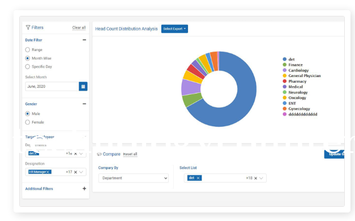The image size is (355, 221).
Task: Toggle Cardiology series in chart legend
Action: [x=296, y=70]
